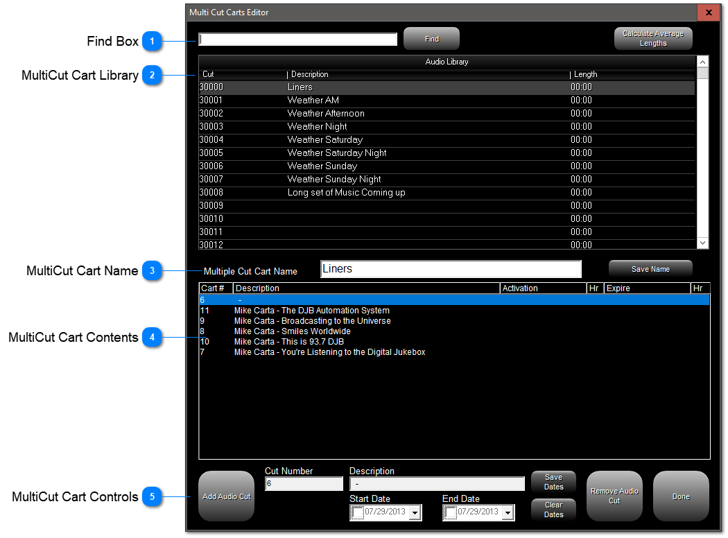Viewport: 728px width, 538px height.
Task: Click the numbered badge 4 for MultiCut Cart Contents
Action: (x=152, y=338)
